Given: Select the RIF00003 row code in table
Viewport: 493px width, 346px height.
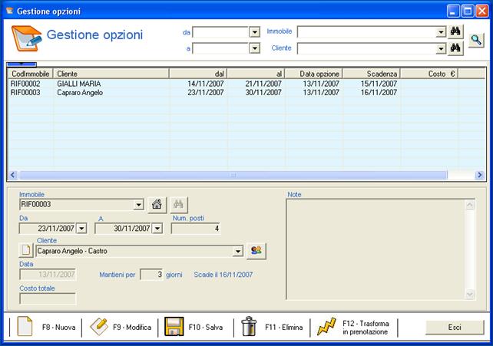Looking at the screenshot, I should [25, 93].
